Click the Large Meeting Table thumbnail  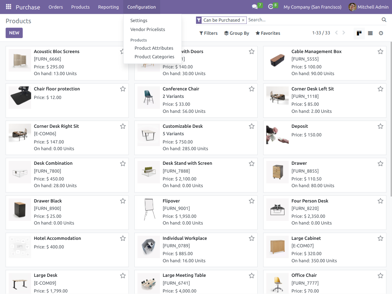point(149,283)
